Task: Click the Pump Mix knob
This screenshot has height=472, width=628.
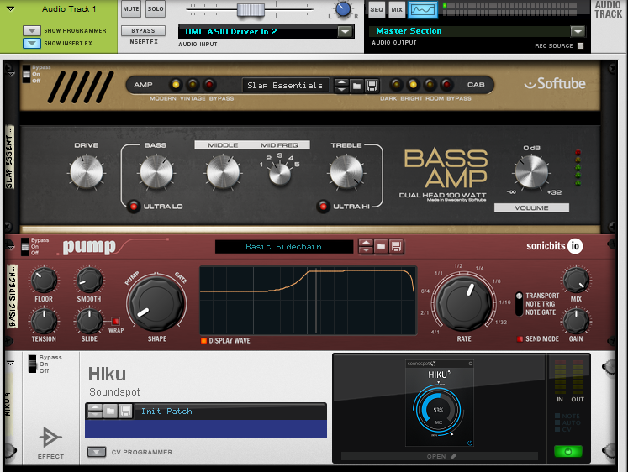Action: (x=576, y=280)
